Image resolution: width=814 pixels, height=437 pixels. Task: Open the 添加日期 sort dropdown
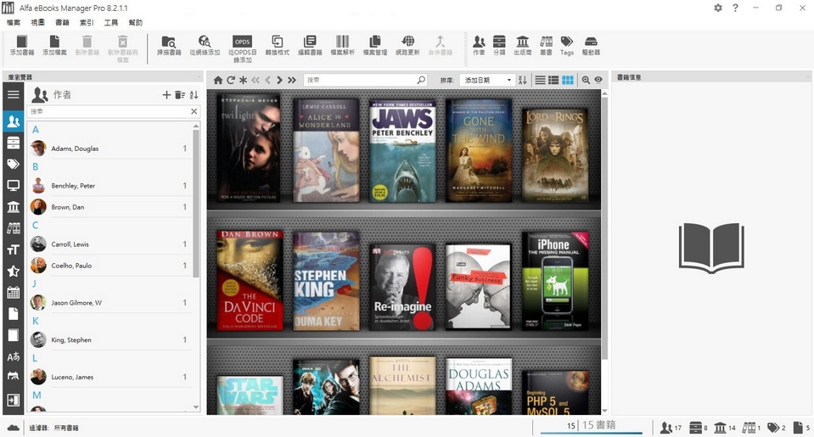(486, 80)
